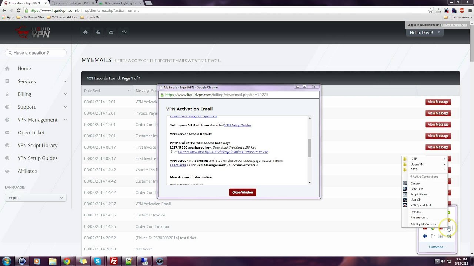
Task: Follow the VPN Setup Guides link in email
Action: click(x=238, y=125)
